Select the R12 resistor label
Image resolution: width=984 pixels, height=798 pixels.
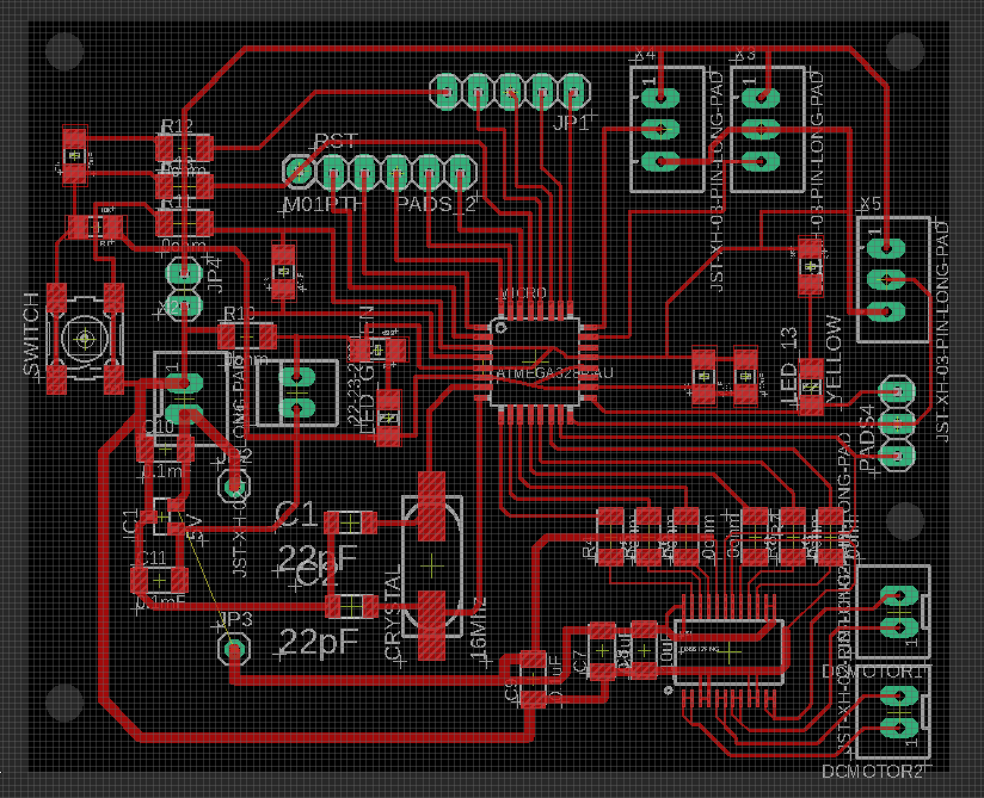tap(177, 127)
